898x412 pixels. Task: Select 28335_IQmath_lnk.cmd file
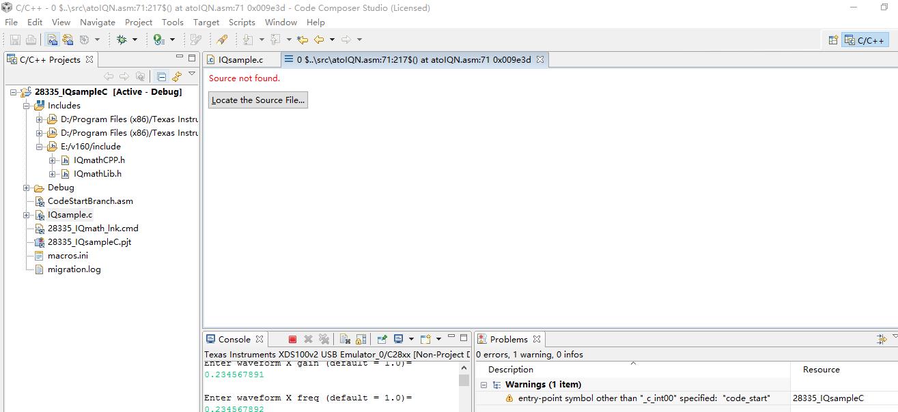tap(93, 229)
